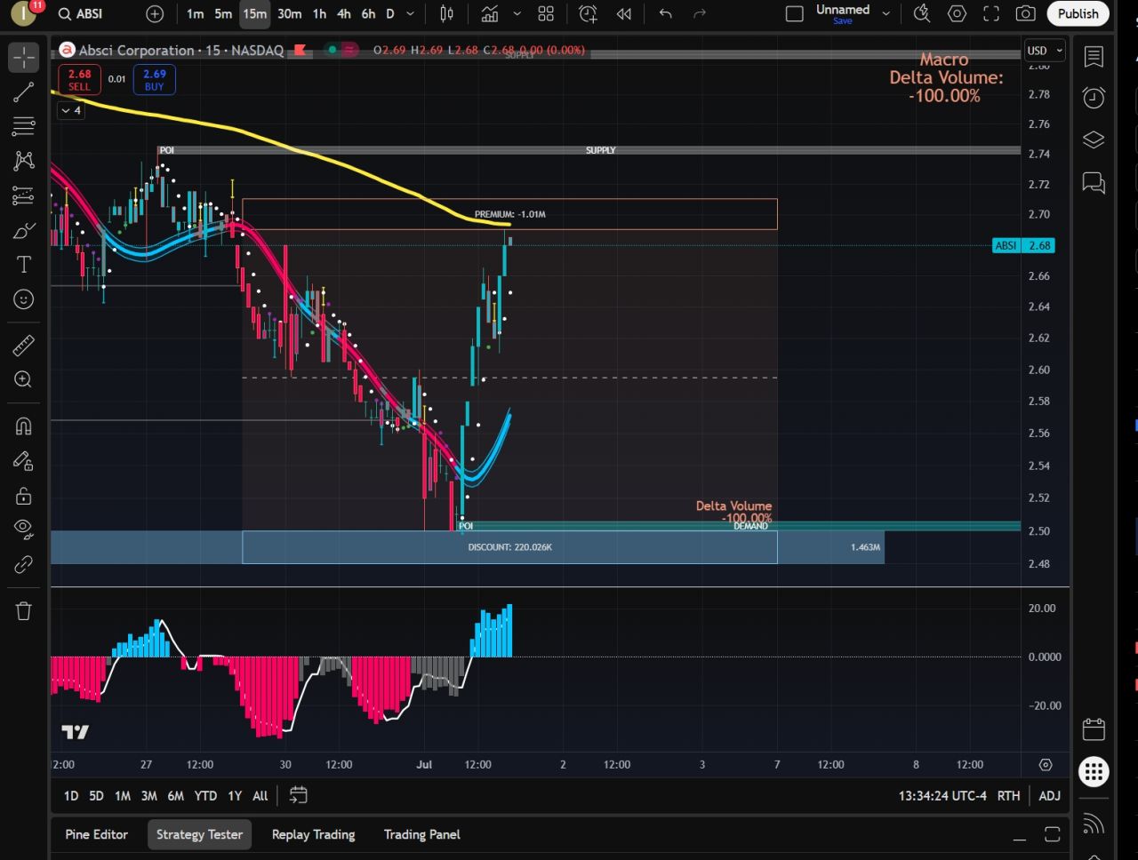
Task: Select the 1h timeframe
Action: click(319, 13)
